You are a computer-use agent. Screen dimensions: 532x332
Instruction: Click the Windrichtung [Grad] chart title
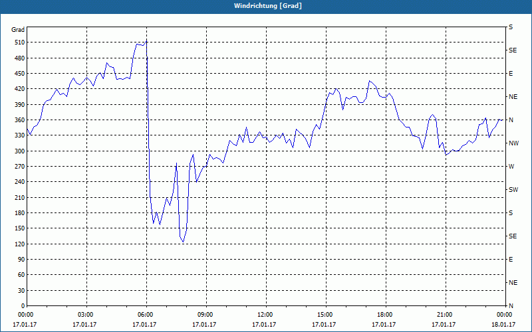pyautogui.click(x=268, y=6)
